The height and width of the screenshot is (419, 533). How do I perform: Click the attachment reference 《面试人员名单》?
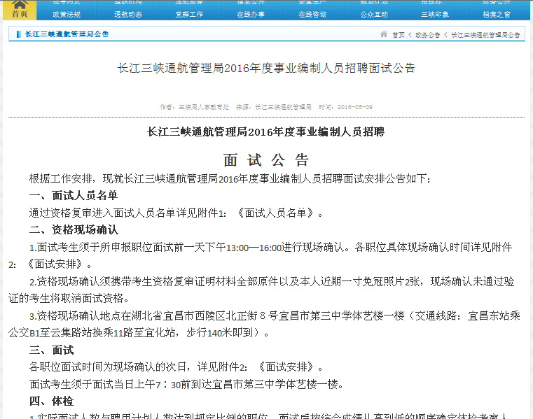click(275, 213)
